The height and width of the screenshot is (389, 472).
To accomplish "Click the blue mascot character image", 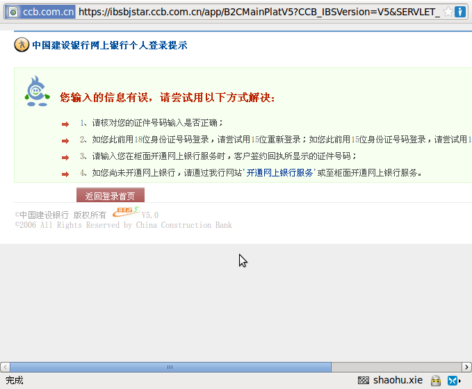I will click(x=37, y=91).
